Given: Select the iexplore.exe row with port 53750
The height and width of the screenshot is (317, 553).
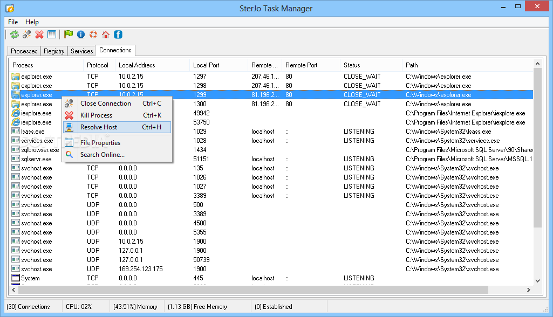Looking at the screenshot, I should (x=271, y=122).
